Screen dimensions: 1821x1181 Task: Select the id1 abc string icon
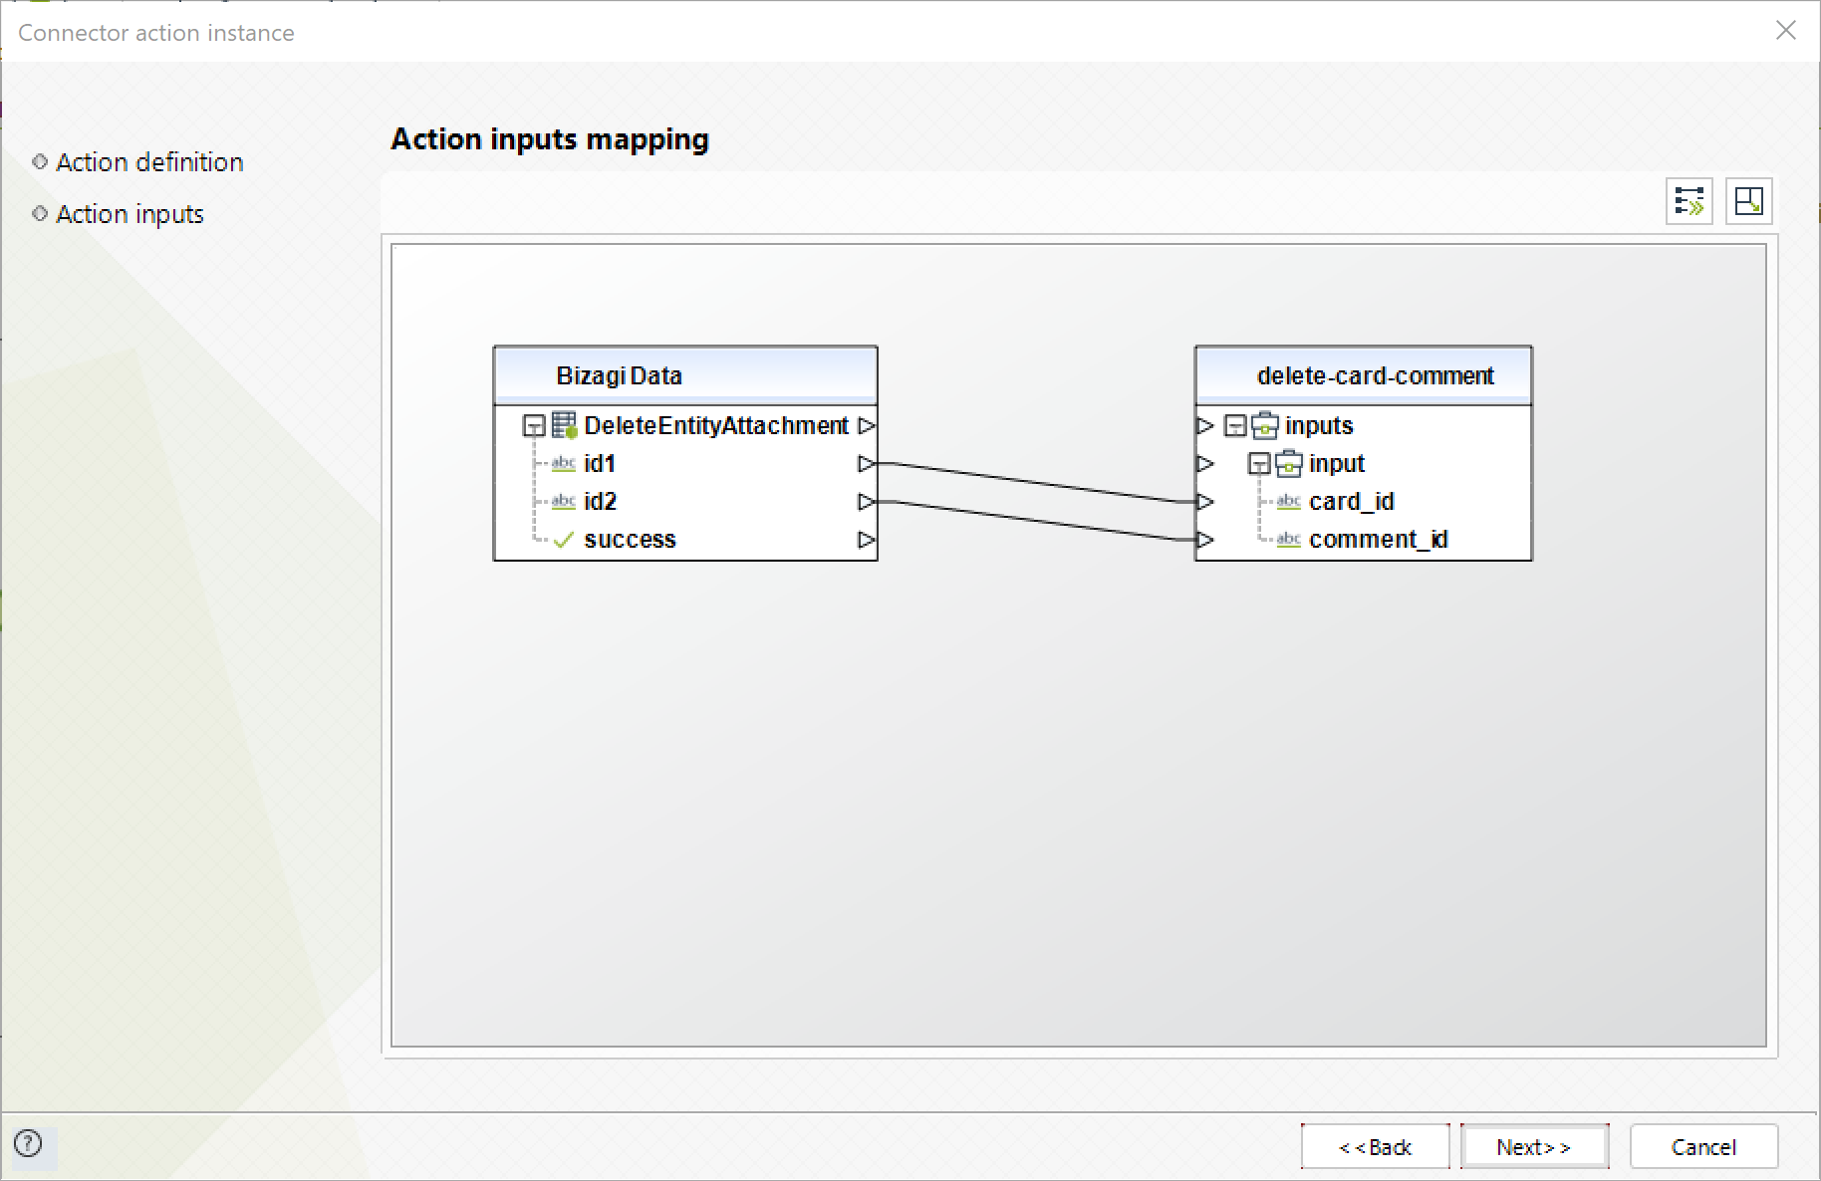[x=564, y=463]
